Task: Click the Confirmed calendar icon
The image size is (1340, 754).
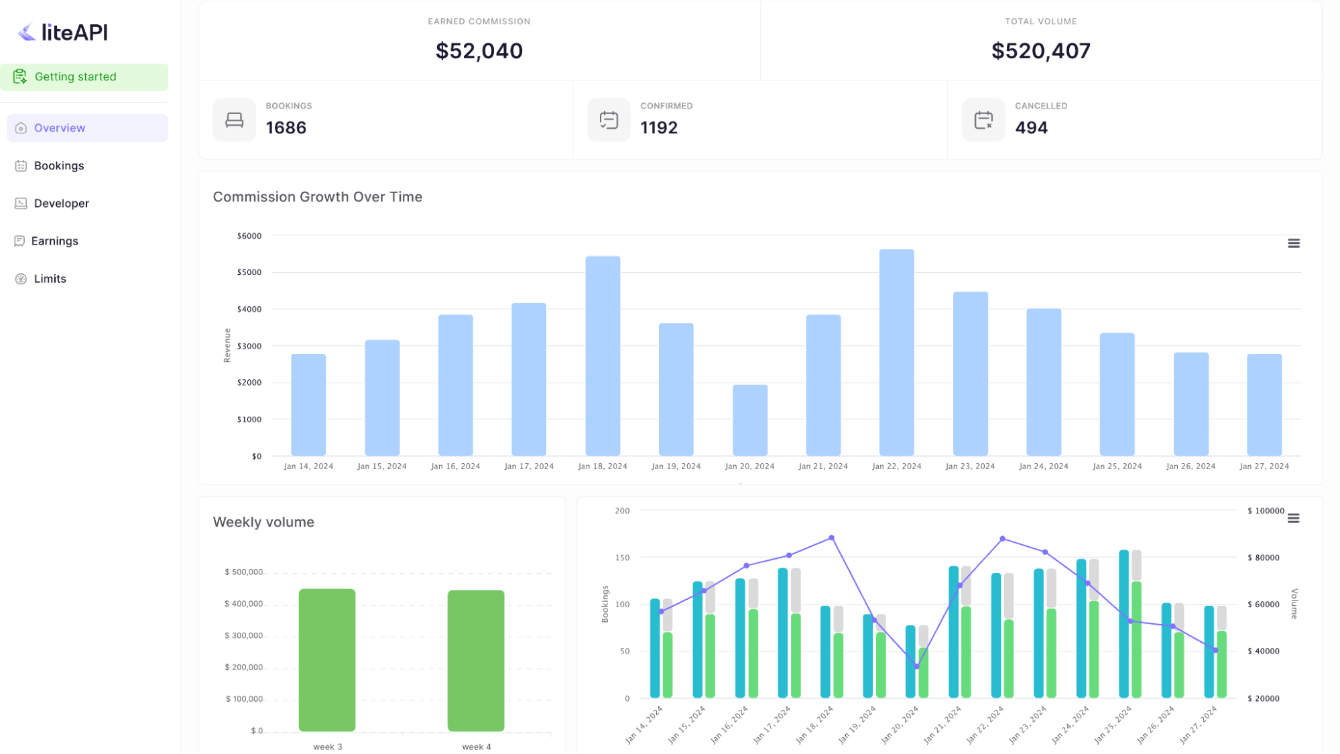Action: tap(608, 120)
